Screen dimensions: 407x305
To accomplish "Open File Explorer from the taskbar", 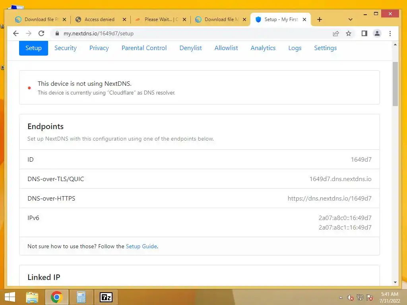I will pos(32,297).
